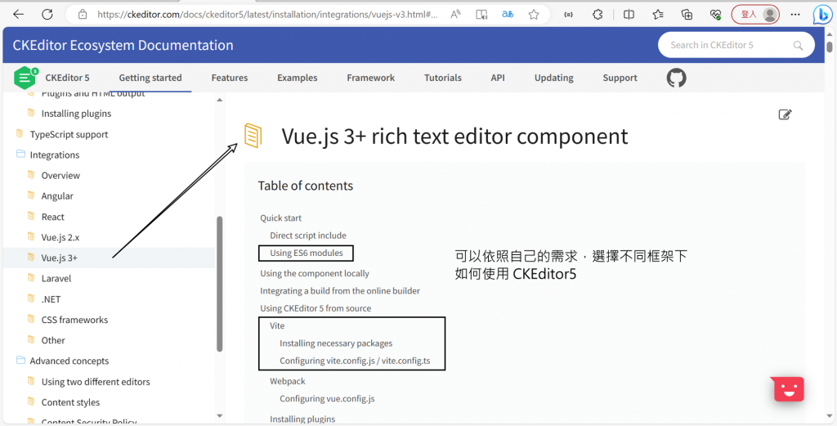The height and width of the screenshot is (426, 837).
Task: Click the edit page pencil icon
Action: (x=785, y=114)
